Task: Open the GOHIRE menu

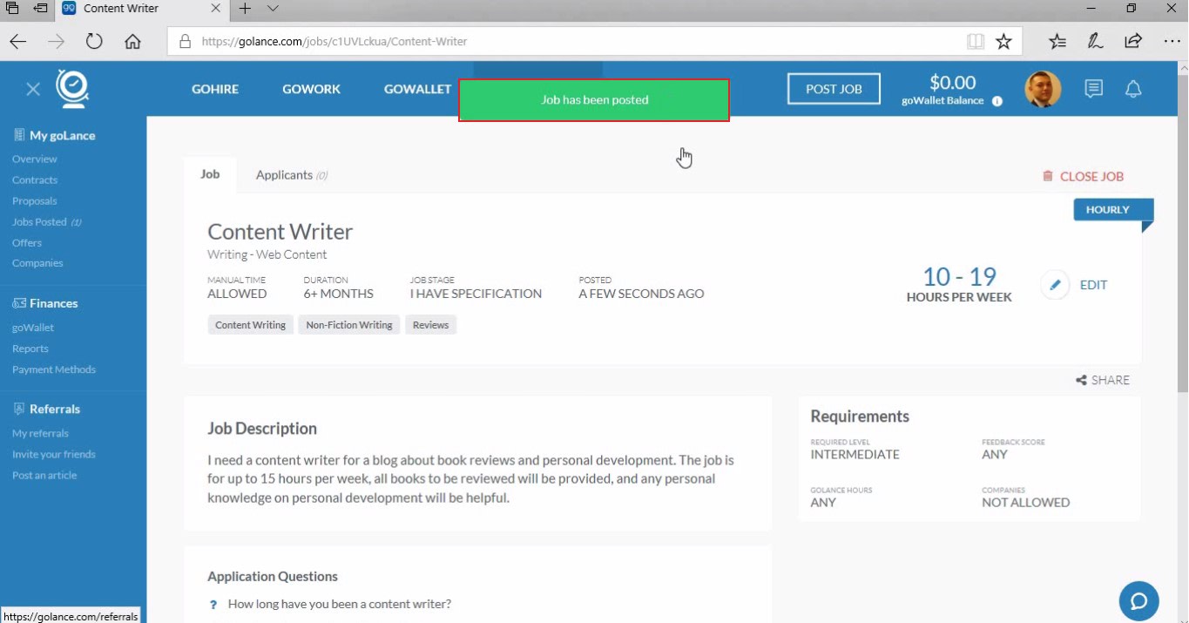Action: 215,89
